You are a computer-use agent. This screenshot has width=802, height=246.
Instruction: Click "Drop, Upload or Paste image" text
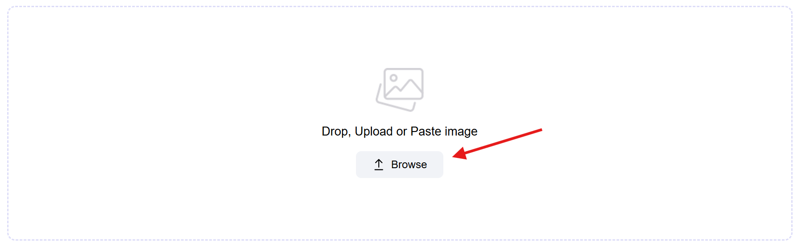[x=399, y=131]
